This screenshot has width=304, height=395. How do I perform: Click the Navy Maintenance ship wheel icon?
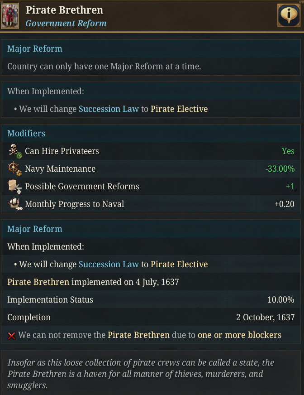point(15,169)
